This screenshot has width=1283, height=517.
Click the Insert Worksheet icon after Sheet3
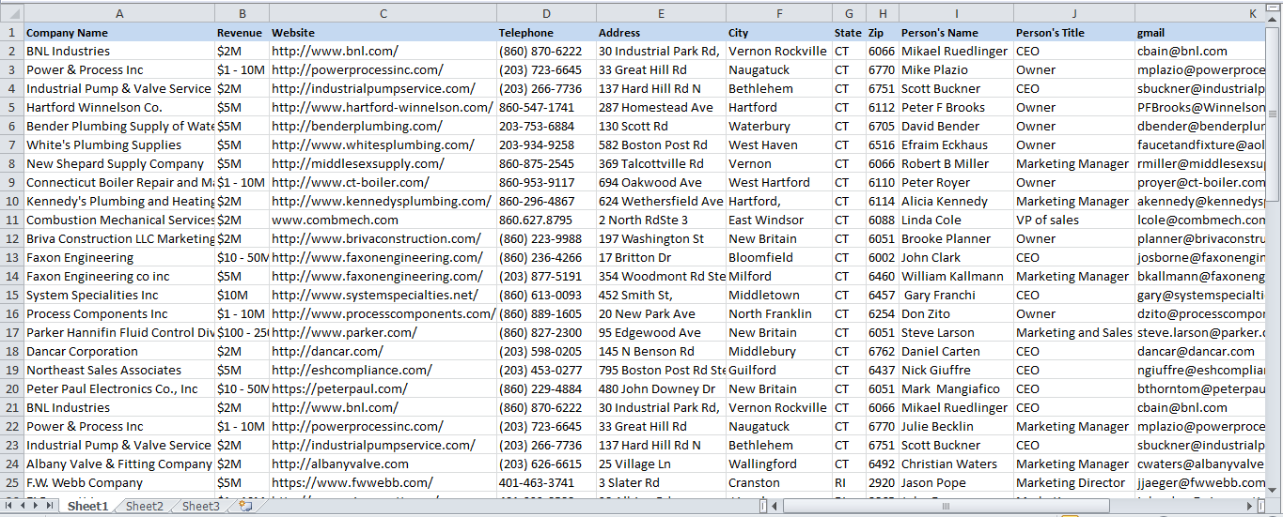point(245,506)
